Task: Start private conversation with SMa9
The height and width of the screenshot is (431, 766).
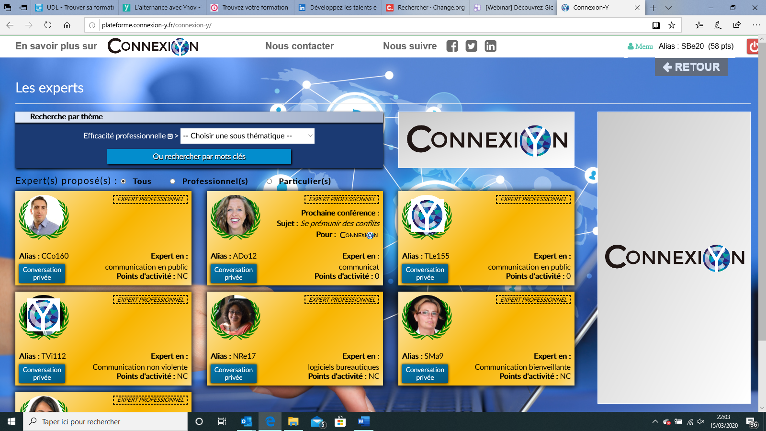Action: click(425, 374)
